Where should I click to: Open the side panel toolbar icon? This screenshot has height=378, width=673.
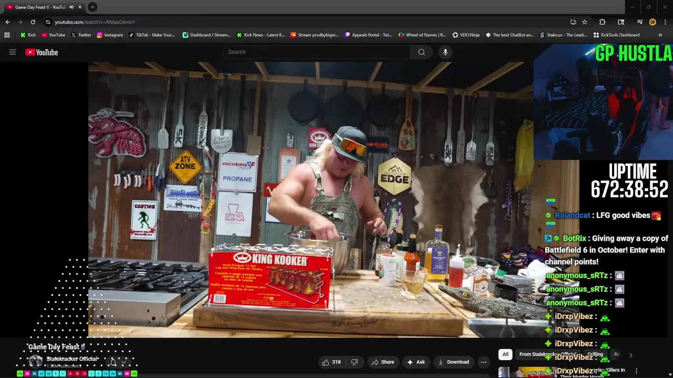621,22
